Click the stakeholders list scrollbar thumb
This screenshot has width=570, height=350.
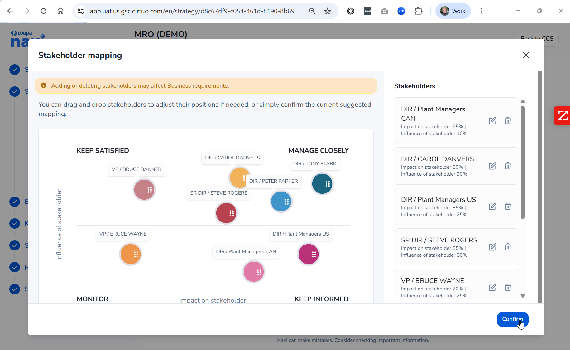[x=523, y=162]
